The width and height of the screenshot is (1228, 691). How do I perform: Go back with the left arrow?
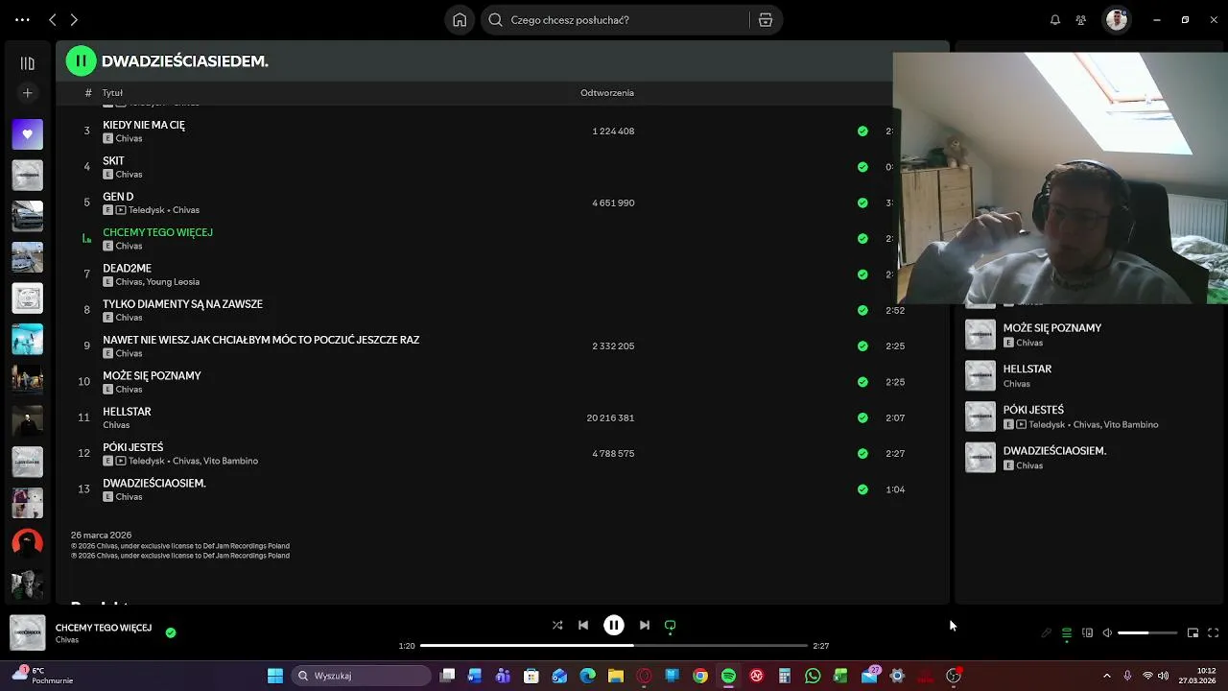pyautogui.click(x=53, y=20)
